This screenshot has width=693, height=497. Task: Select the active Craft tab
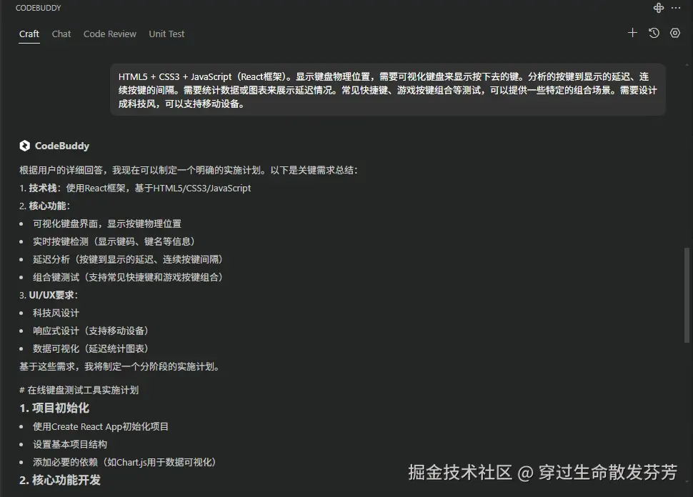(29, 34)
